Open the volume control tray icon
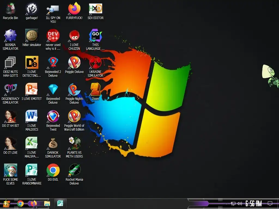Image resolution: width=279 pixels, height=209 pixels. coord(240,204)
